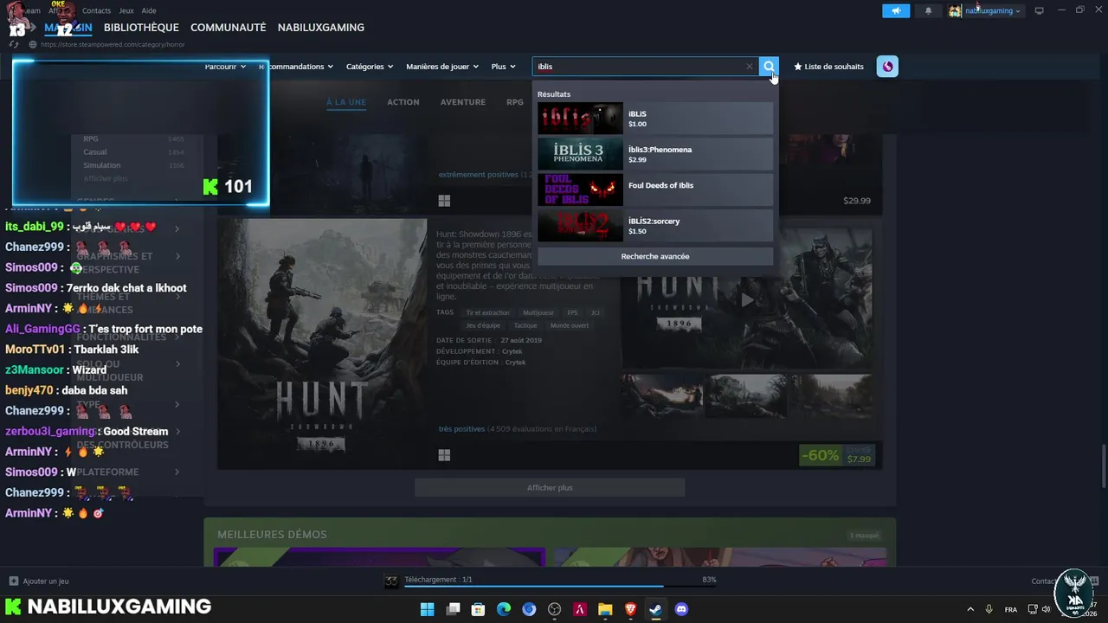1108x623 pixels.
Task: Switch to the AVENTURE genre tab
Action: click(462, 102)
